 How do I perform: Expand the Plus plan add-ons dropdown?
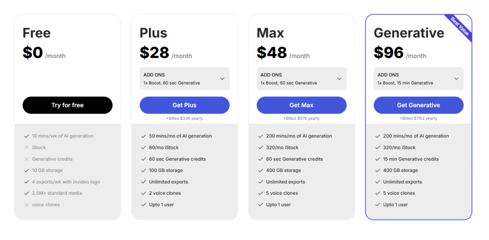(184, 79)
